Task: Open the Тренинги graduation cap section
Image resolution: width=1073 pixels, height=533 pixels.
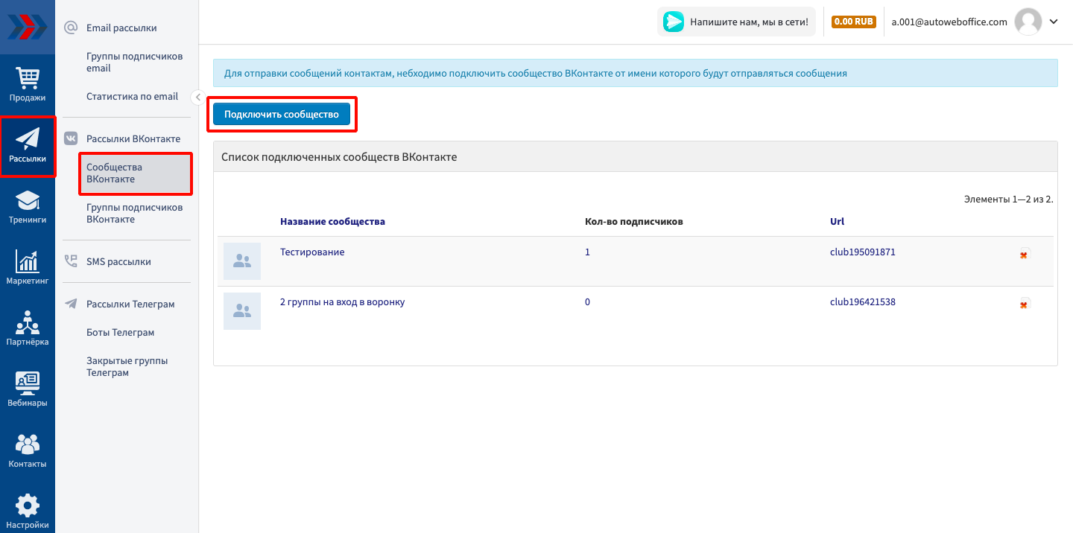Action: [x=28, y=207]
